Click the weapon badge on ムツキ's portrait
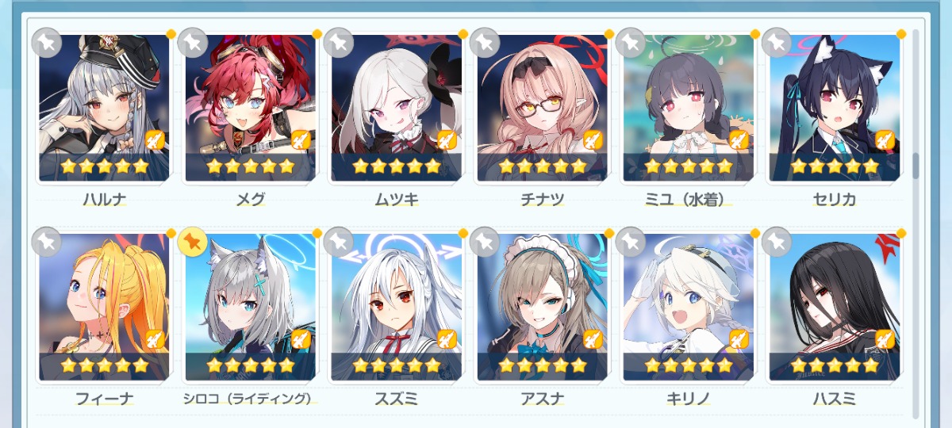This screenshot has height=428, width=952. [447, 140]
